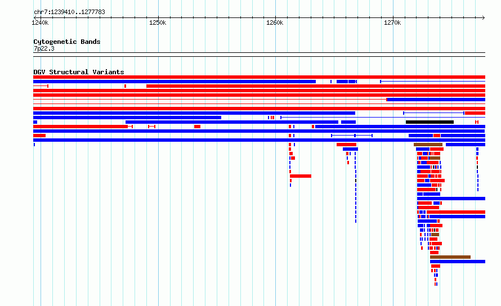Click the ruler's right arrowhead
501x306 pixels.
484,18
